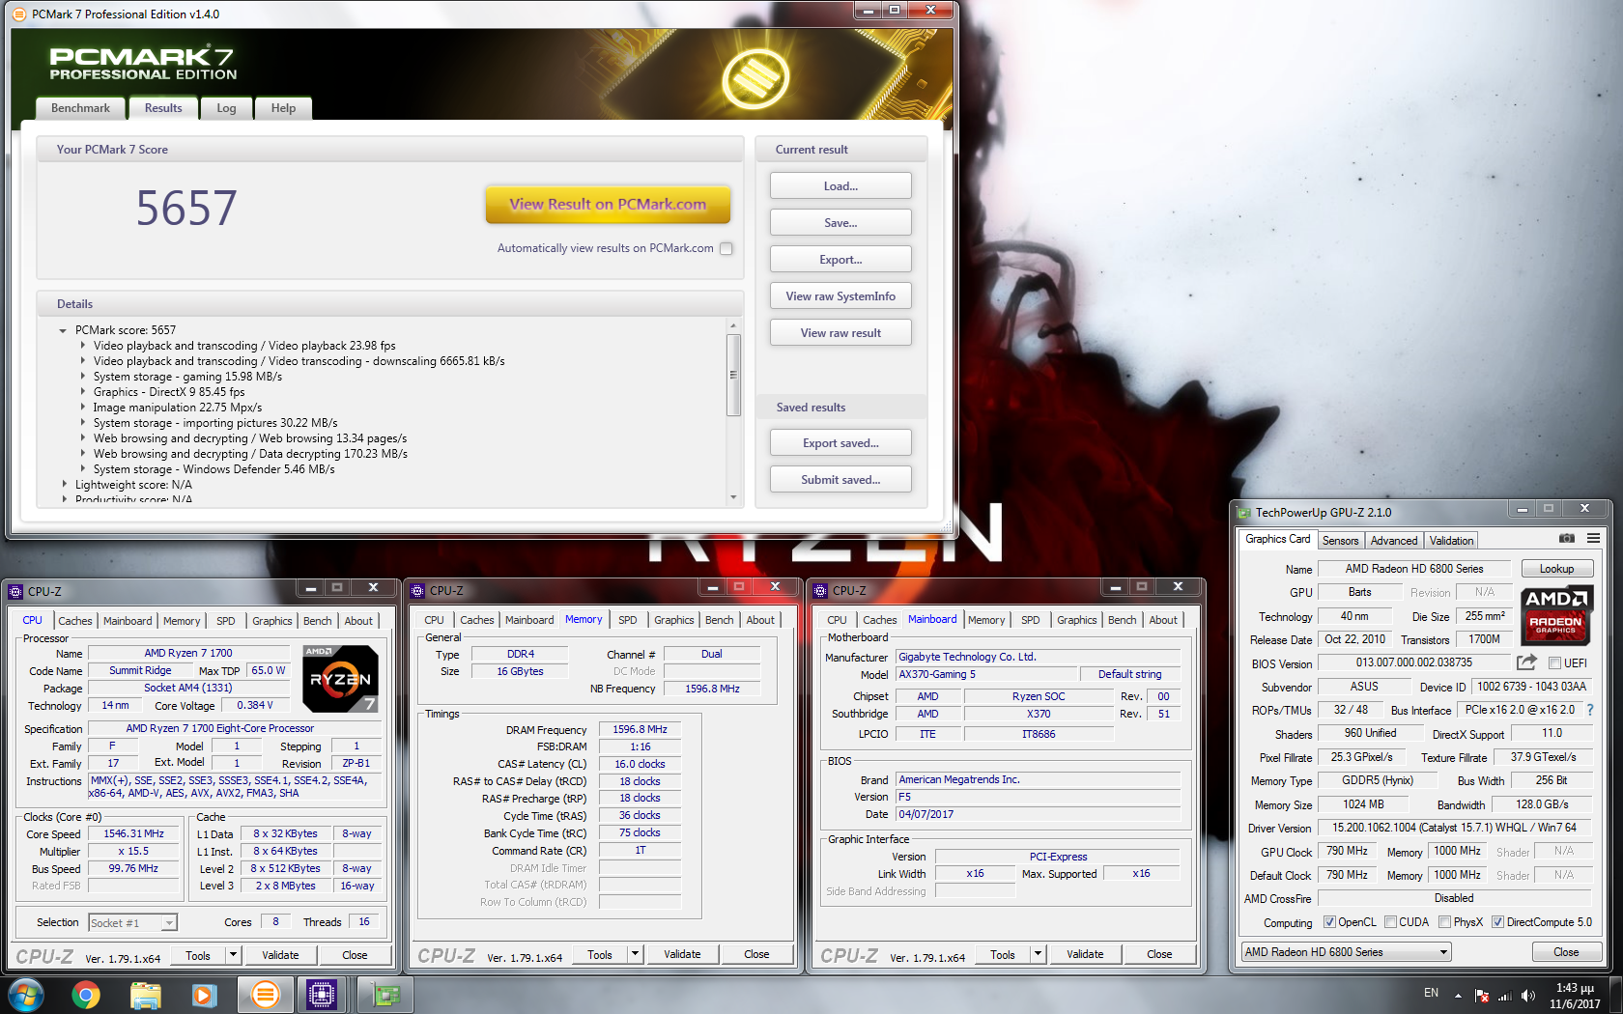Viewport: 1623px width, 1014px height.
Task: Click the AMD Radeon Graphics logo in GPU-Z
Action: [1555, 615]
